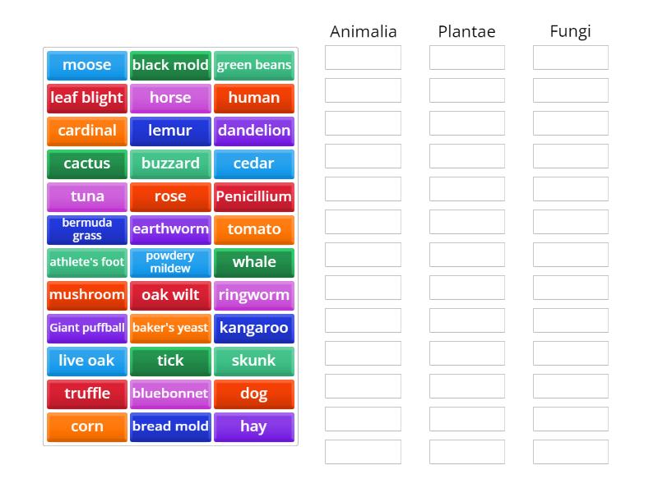The height and width of the screenshot is (493, 658).
Task: Select the bluebonnet tile
Action: (x=170, y=394)
